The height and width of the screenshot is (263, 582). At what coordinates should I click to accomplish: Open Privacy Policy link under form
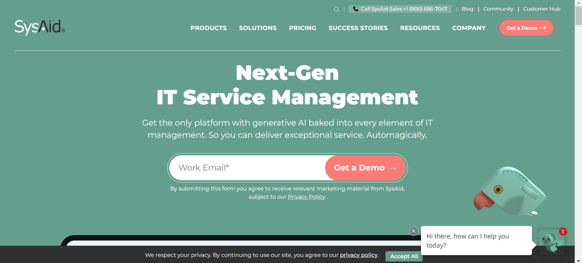click(x=306, y=197)
